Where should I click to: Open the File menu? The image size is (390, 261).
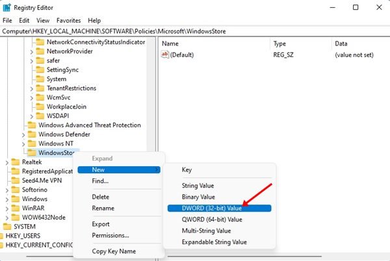point(7,20)
